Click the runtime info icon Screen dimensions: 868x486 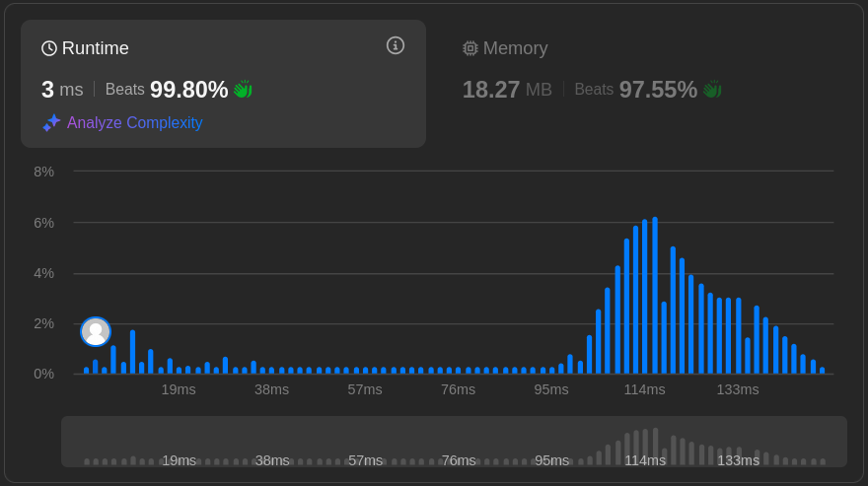tap(396, 45)
